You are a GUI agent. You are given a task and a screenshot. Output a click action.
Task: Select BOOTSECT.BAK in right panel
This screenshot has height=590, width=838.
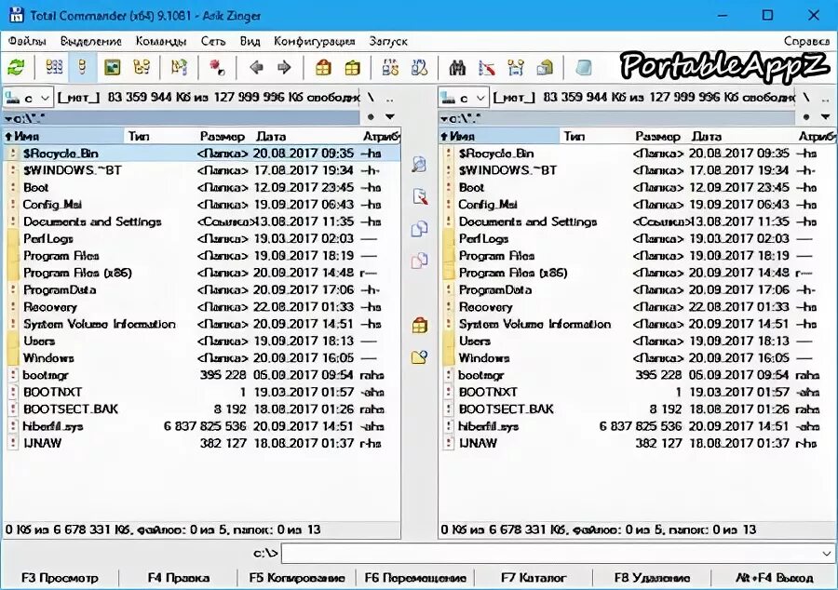pyautogui.click(x=637, y=409)
